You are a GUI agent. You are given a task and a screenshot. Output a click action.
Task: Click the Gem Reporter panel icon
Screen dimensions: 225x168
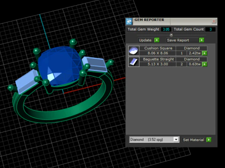(x=129, y=21)
